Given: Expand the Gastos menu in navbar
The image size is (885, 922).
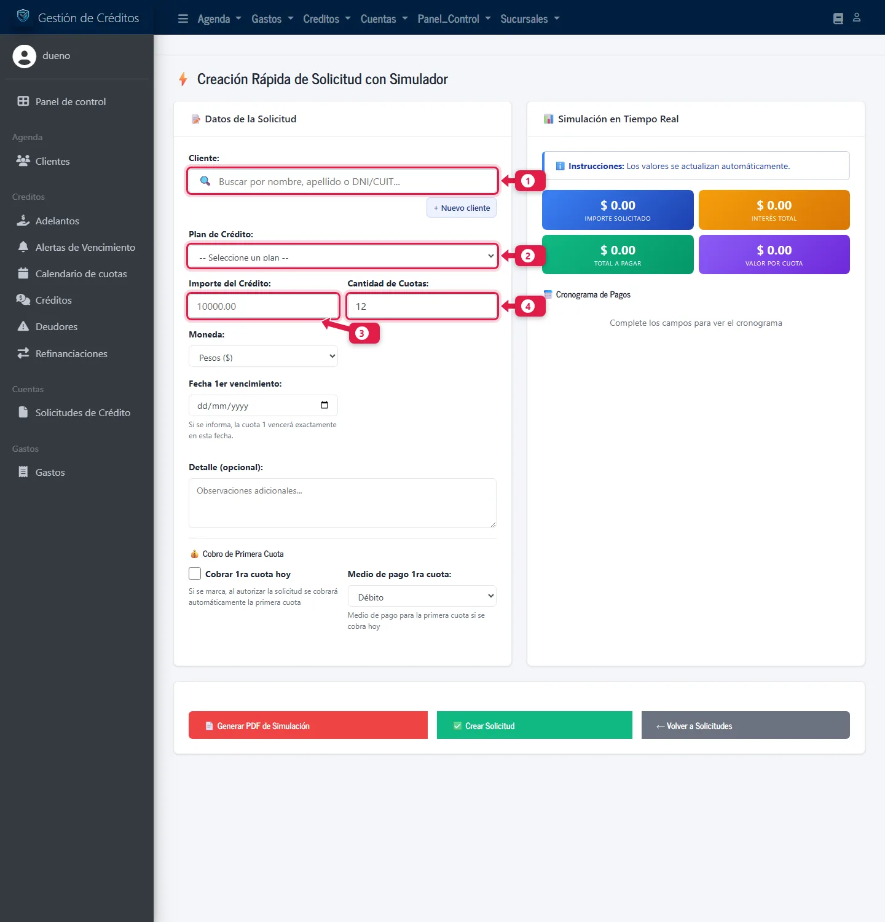Looking at the screenshot, I should coord(272,19).
